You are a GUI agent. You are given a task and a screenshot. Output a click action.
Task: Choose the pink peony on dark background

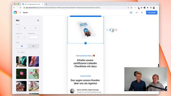click(x=21, y=74)
